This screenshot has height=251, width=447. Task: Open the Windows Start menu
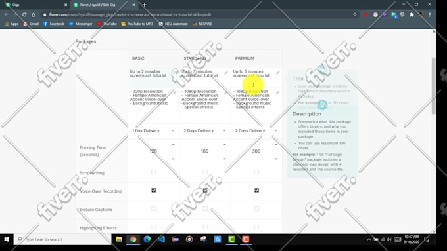coord(7,239)
